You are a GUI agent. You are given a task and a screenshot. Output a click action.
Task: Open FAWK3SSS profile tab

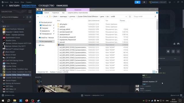click(x=62, y=6)
